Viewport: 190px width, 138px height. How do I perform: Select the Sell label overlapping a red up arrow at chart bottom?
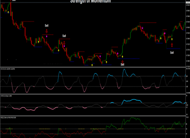123,65
